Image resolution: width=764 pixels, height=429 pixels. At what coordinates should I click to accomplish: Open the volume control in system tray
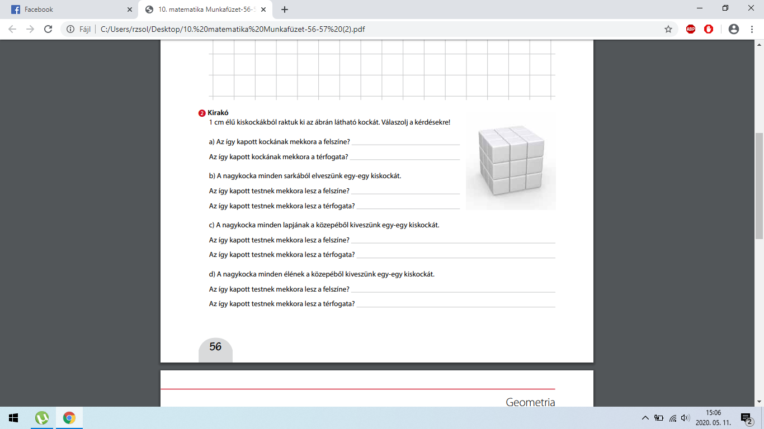[x=685, y=418]
